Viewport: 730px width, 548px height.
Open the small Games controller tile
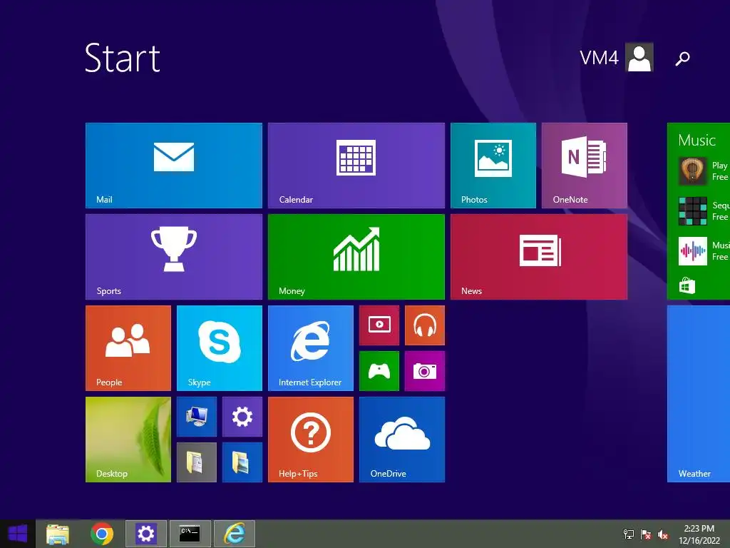[x=379, y=371]
